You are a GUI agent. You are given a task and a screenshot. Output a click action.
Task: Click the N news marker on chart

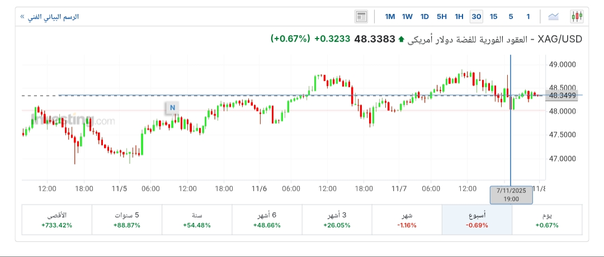pos(172,108)
